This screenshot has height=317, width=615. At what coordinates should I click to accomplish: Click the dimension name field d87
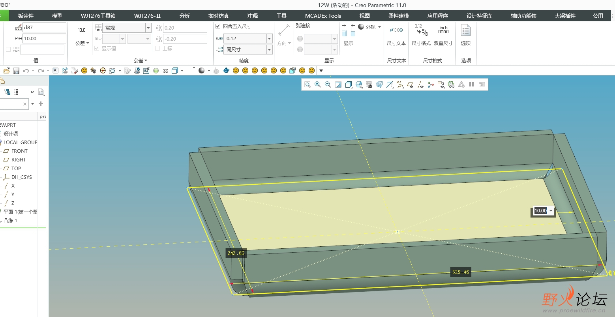44,28
